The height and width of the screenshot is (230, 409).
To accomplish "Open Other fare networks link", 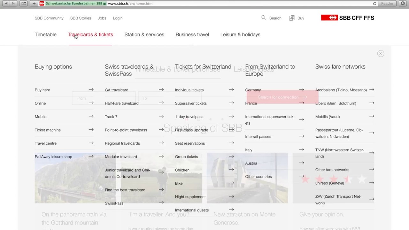I will (332, 170).
